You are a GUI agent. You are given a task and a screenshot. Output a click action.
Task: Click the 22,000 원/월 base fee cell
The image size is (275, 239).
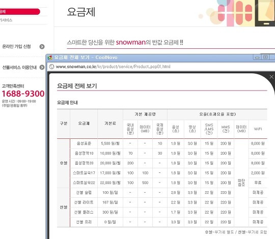[x=110, y=183]
